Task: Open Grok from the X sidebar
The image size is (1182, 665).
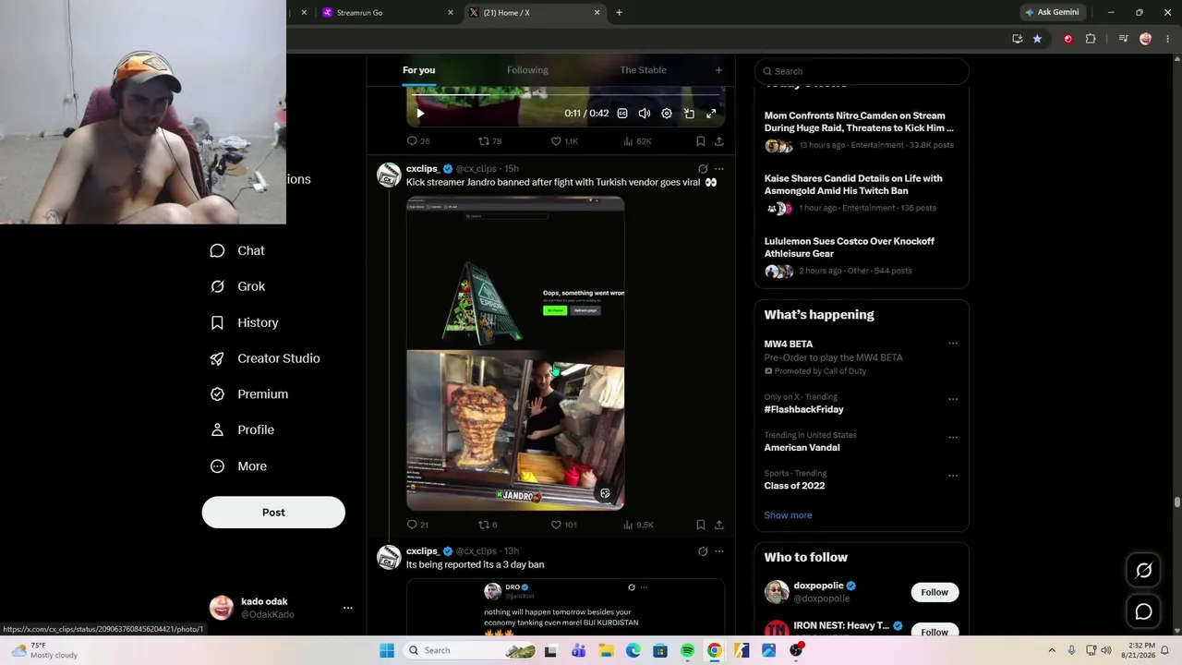Action: [x=237, y=286]
